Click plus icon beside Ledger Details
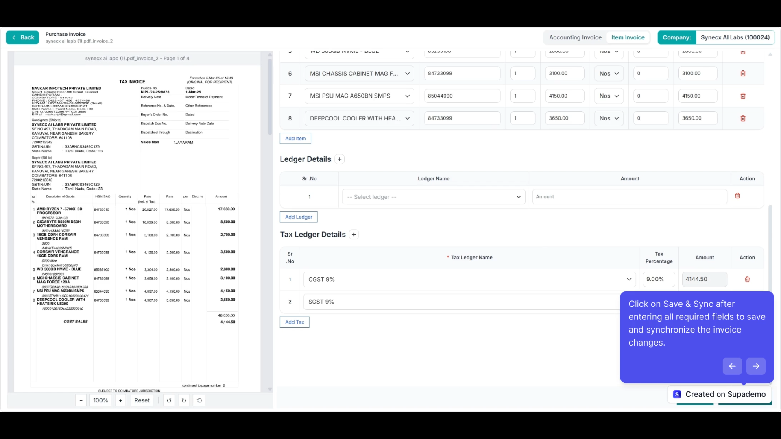The height and width of the screenshot is (439, 781). [339, 159]
